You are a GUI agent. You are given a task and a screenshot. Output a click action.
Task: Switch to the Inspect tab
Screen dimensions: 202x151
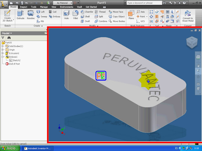(x=24, y=7)
